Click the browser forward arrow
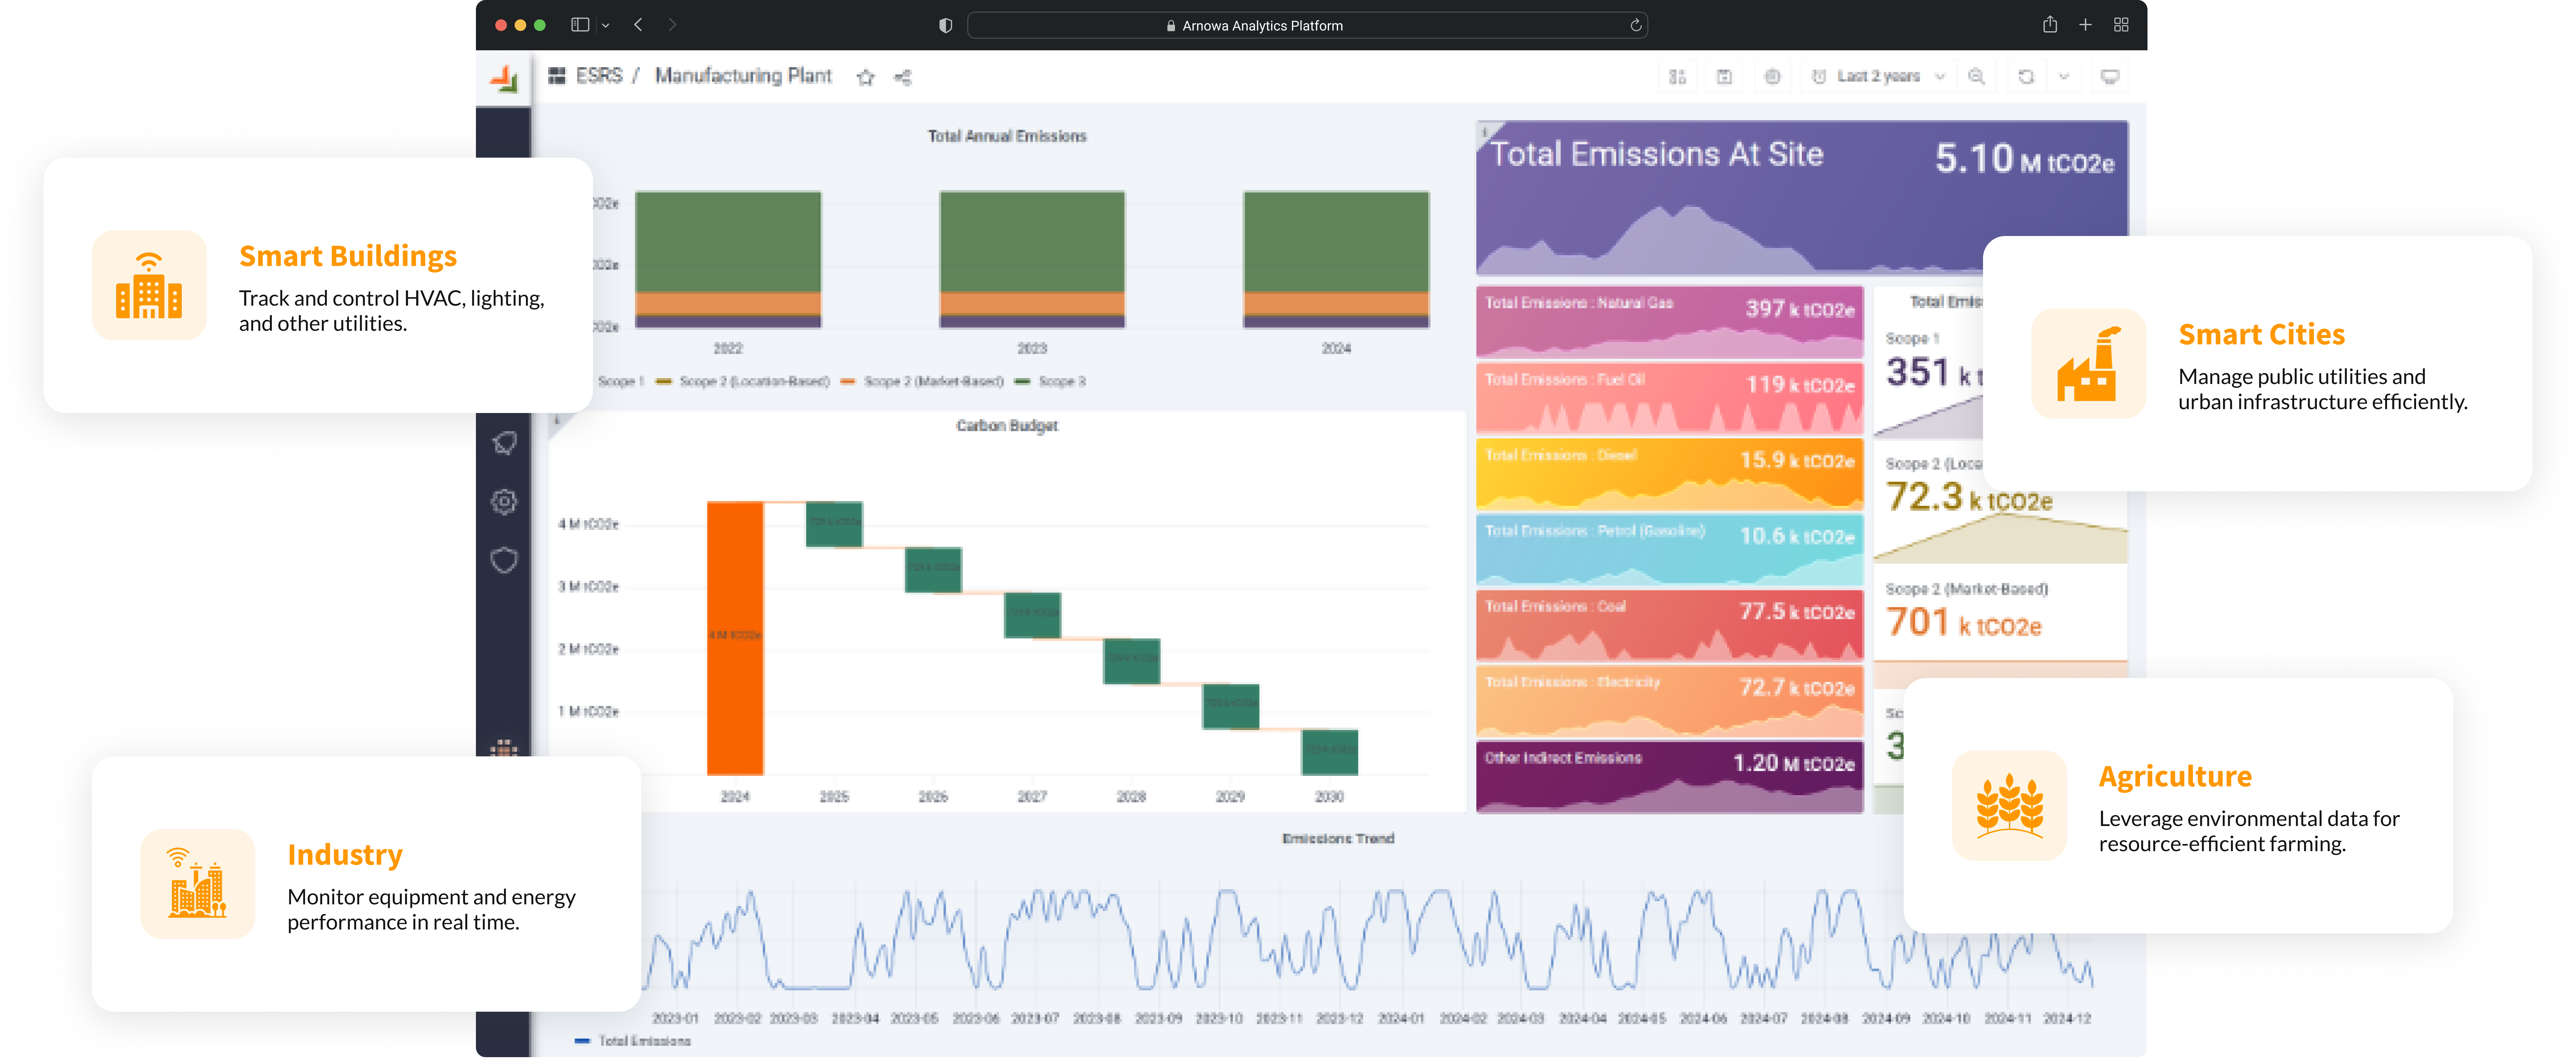2576x1062 pixels. tap(672, 25)
